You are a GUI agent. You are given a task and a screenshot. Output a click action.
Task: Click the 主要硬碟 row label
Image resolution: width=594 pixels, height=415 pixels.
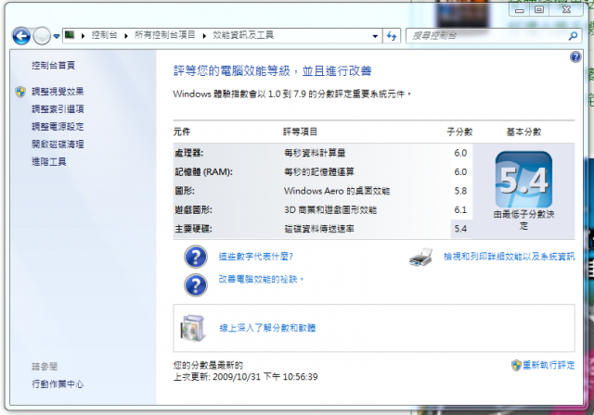click(194, 229)
